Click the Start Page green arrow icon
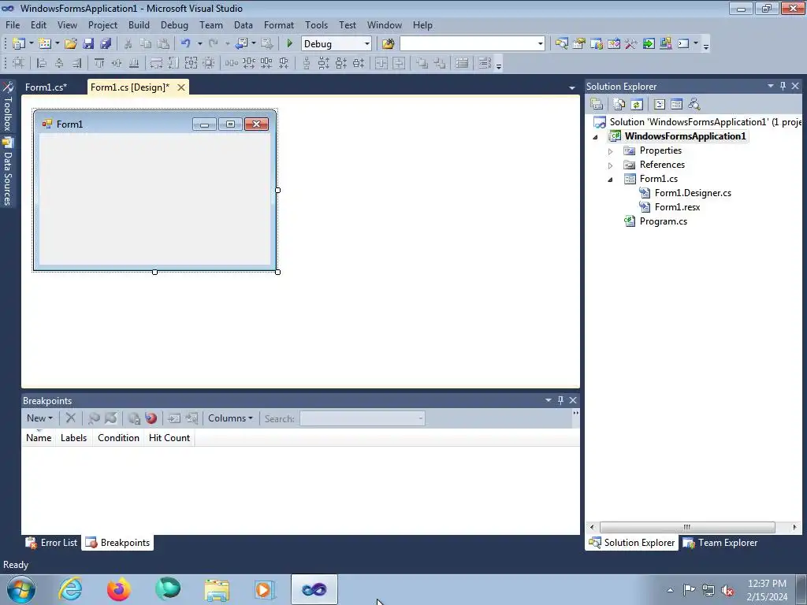This screenshot has width=807, height=605. coord(649,44)
